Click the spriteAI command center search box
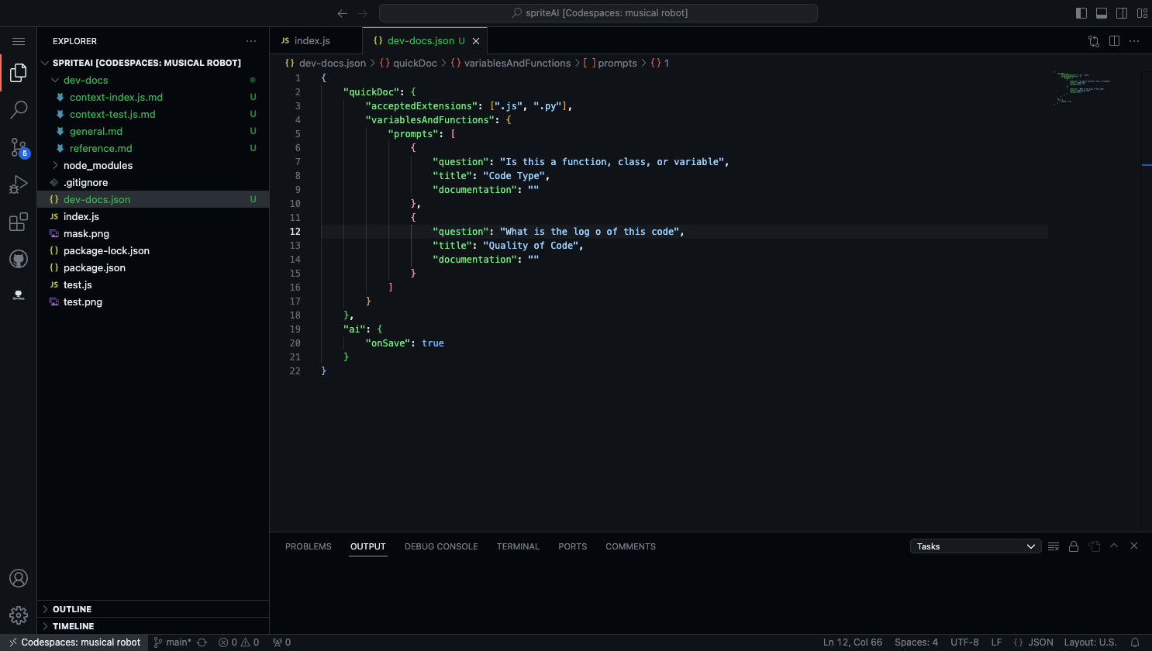 click(x=598, y=13)
